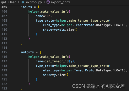This screenshot has width=129, height=91.
Task: Click line number 413 in gutter
Action: 4,43
